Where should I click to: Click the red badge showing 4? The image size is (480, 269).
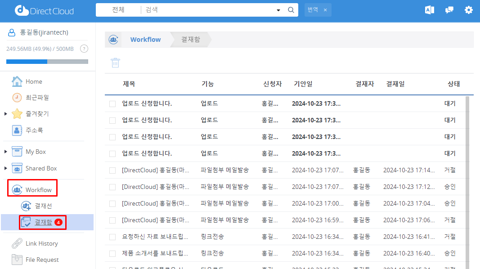(58, 222)
